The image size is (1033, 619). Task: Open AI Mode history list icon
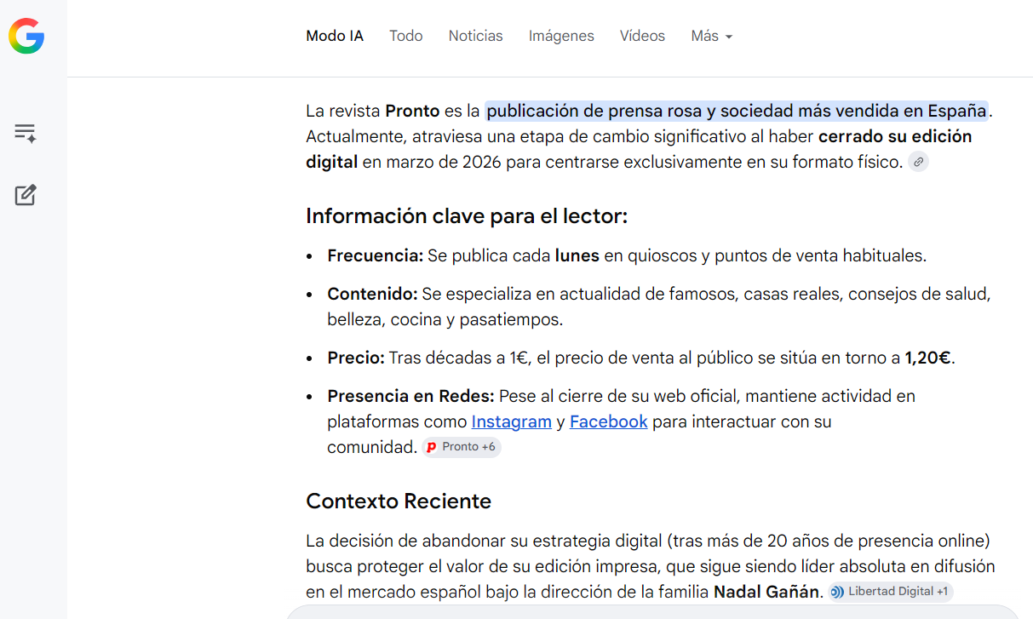tap(26, 133)
